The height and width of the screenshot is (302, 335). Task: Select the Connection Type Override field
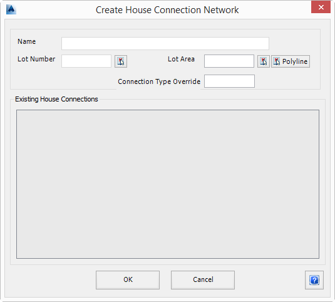click(229, 81)
